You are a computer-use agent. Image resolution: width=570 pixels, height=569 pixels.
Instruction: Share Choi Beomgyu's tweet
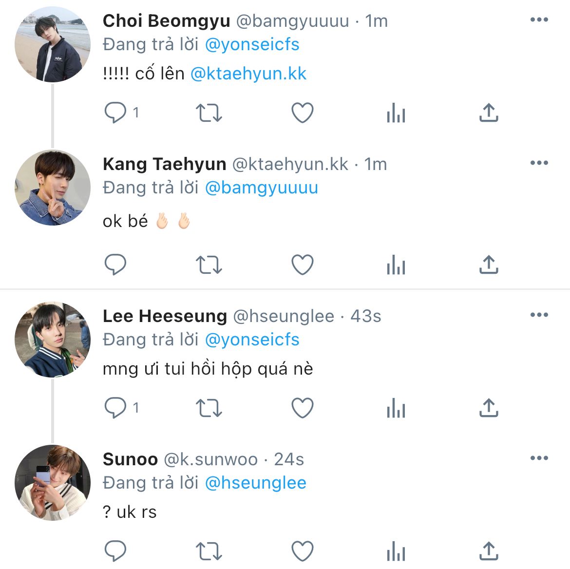488,114
